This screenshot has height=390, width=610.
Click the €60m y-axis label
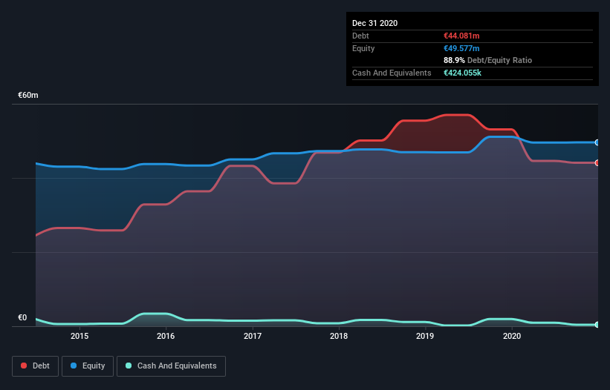coord(28,95)
